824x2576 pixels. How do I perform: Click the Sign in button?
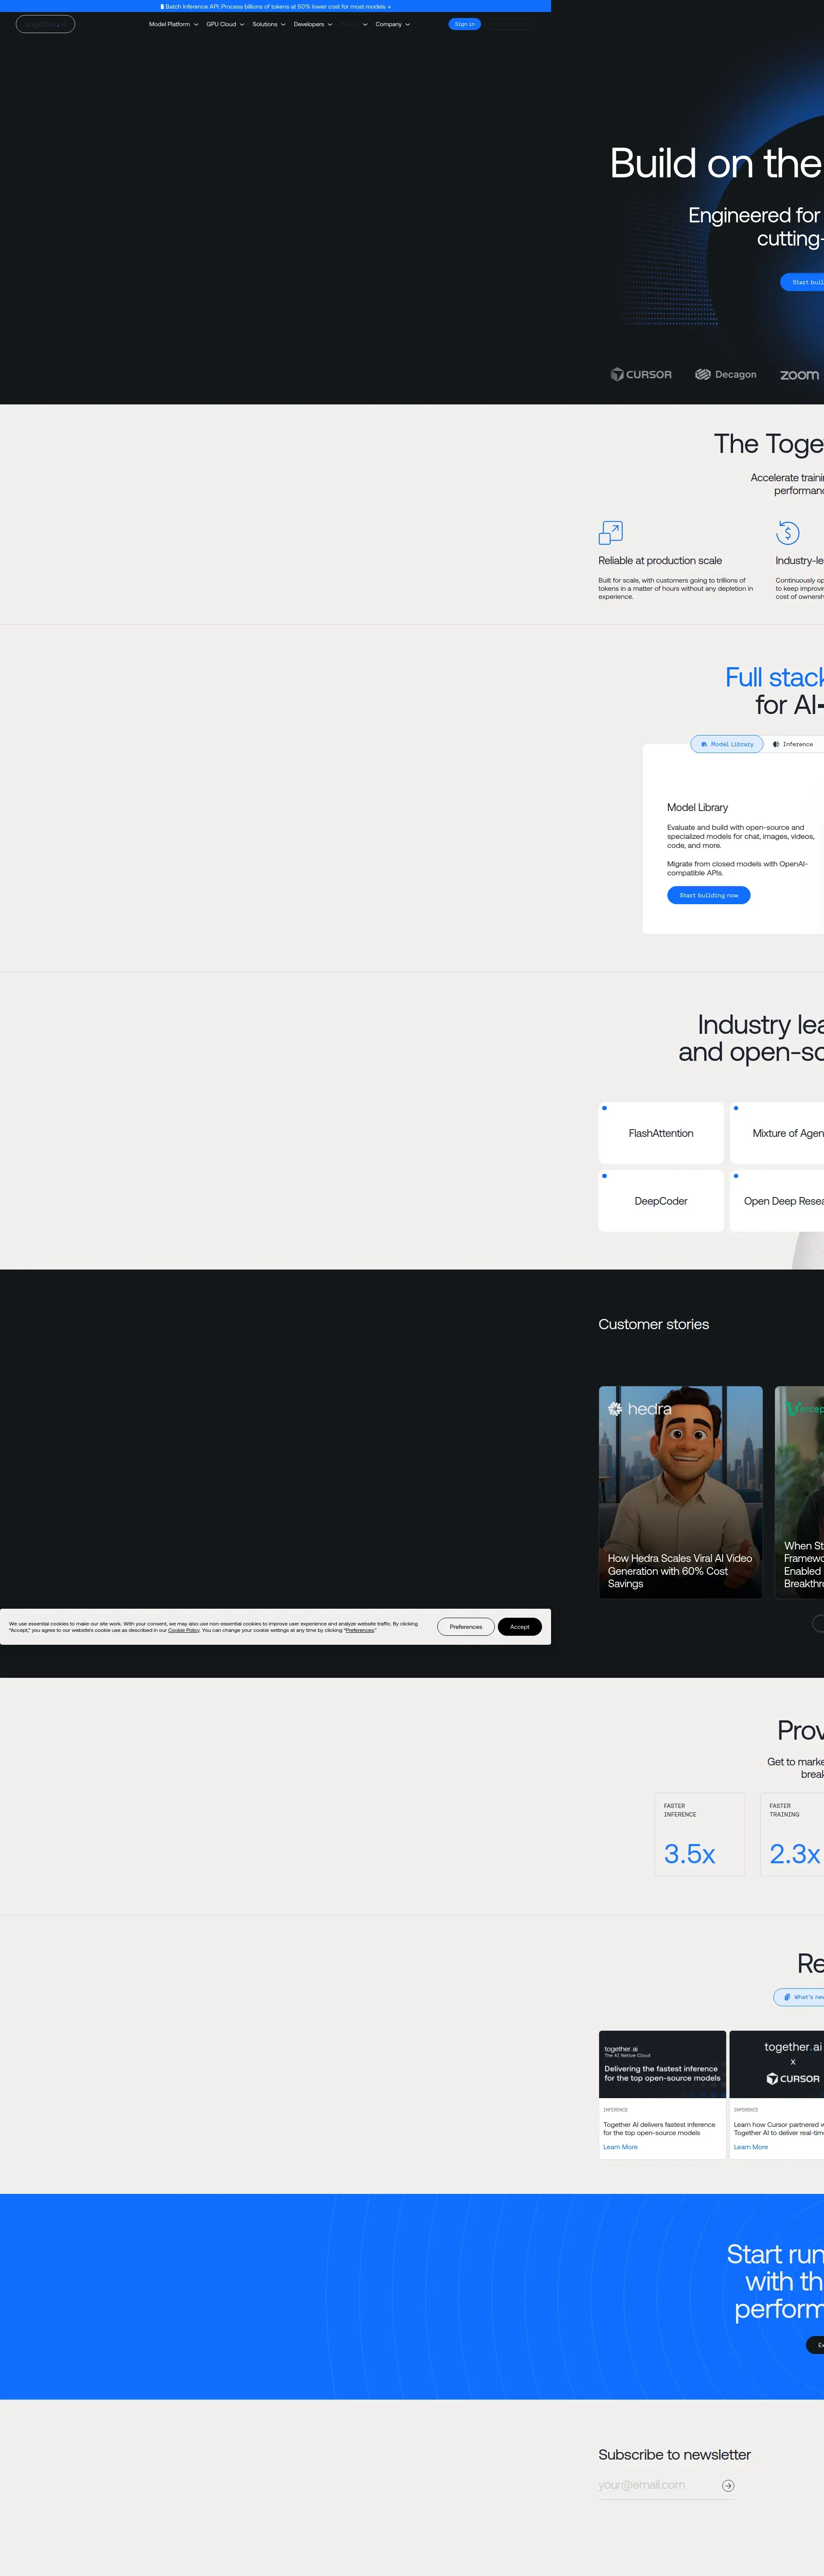[464, 24]
